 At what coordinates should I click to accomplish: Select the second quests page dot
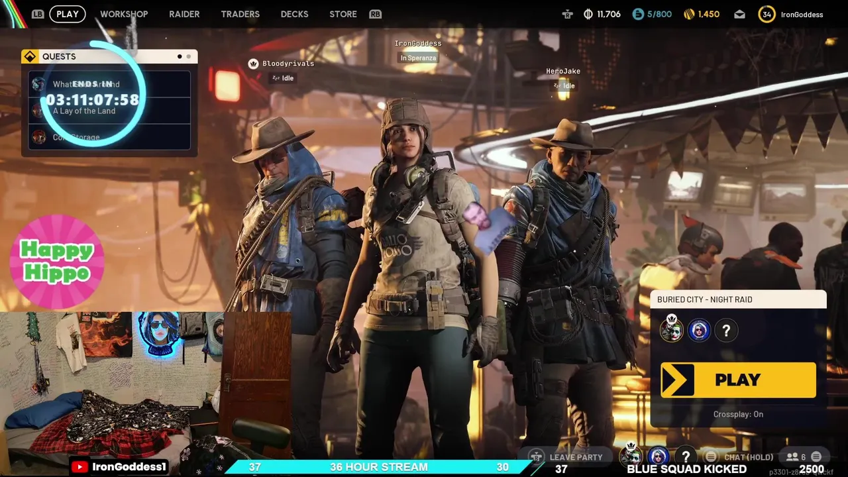pyautogui.click(x=188, y=56)
